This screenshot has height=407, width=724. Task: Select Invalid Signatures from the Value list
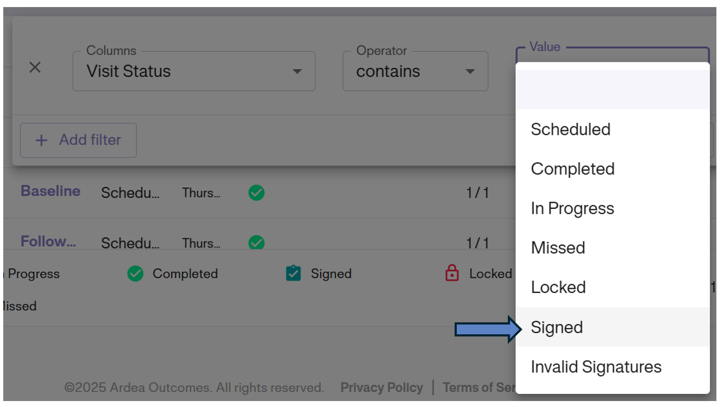tap(596, 366)
